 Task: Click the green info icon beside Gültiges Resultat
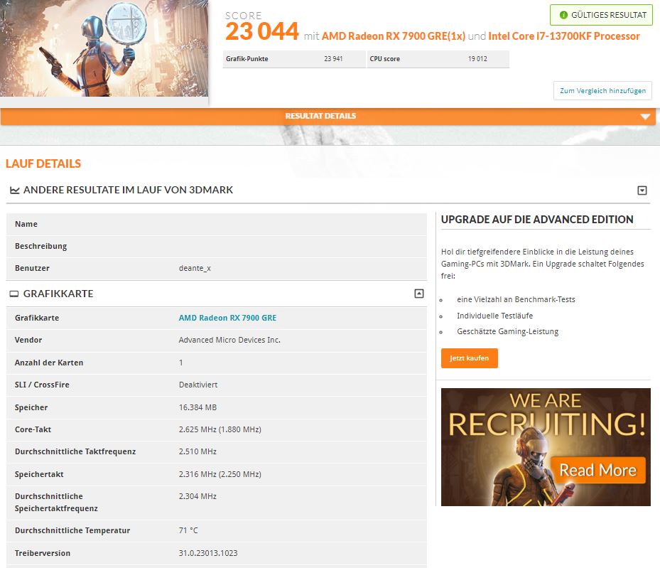(563, 15)
